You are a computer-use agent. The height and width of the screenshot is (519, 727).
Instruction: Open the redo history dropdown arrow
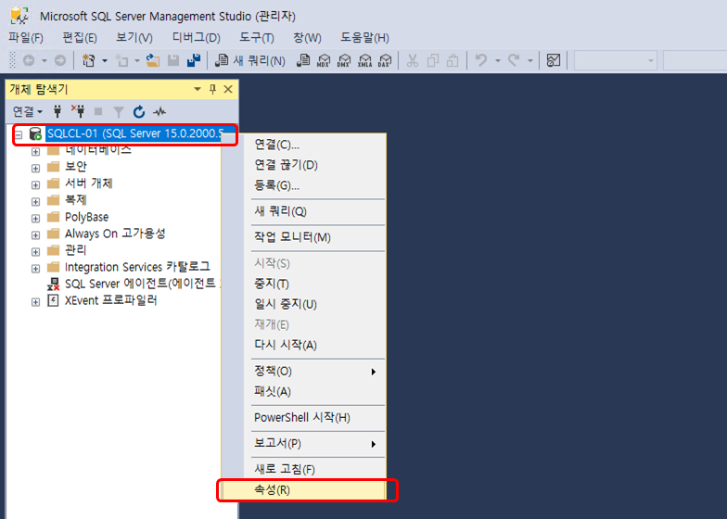coord(530,61)
